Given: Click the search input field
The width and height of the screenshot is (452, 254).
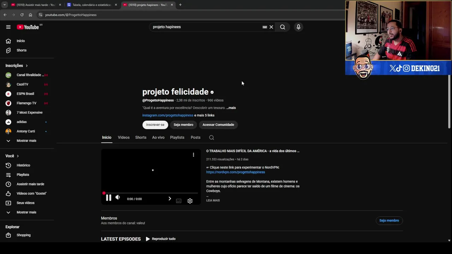Looking at the screenshot, I should tap(207, 27).
